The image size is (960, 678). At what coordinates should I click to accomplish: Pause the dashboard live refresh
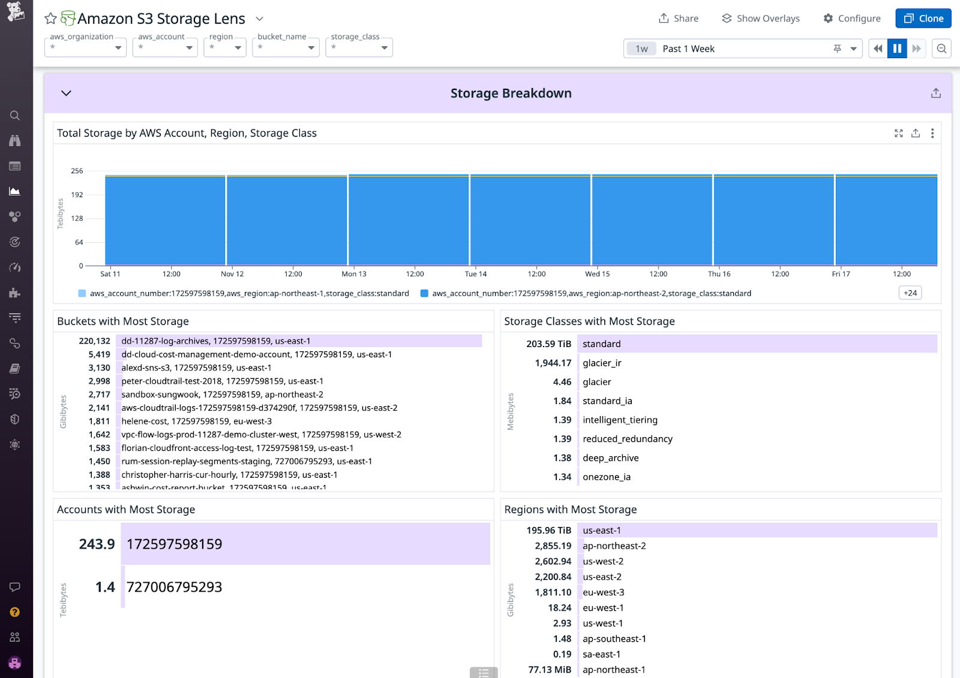coord(896,49)
